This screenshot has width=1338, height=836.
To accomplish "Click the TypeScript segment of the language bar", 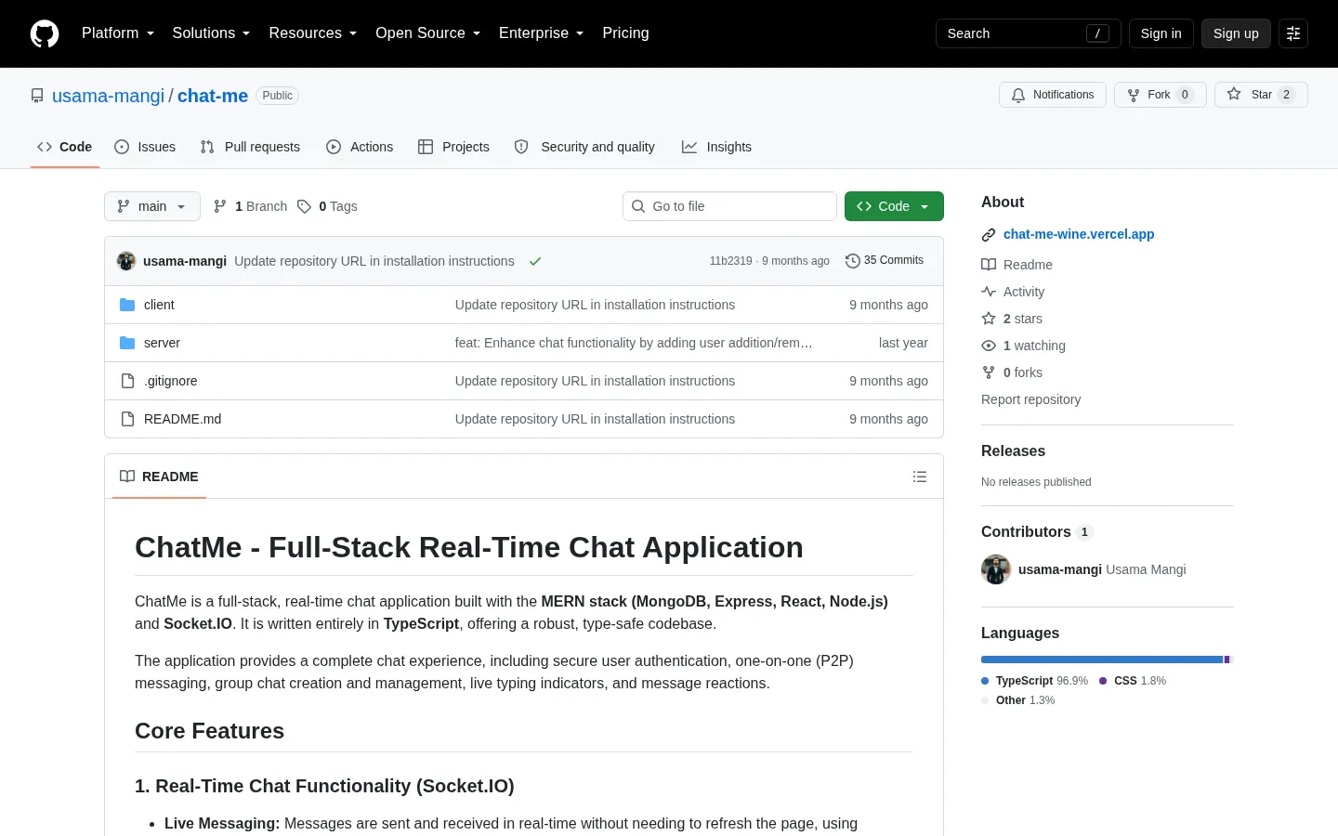I will pyautogui.click(x=1102, y=660).
